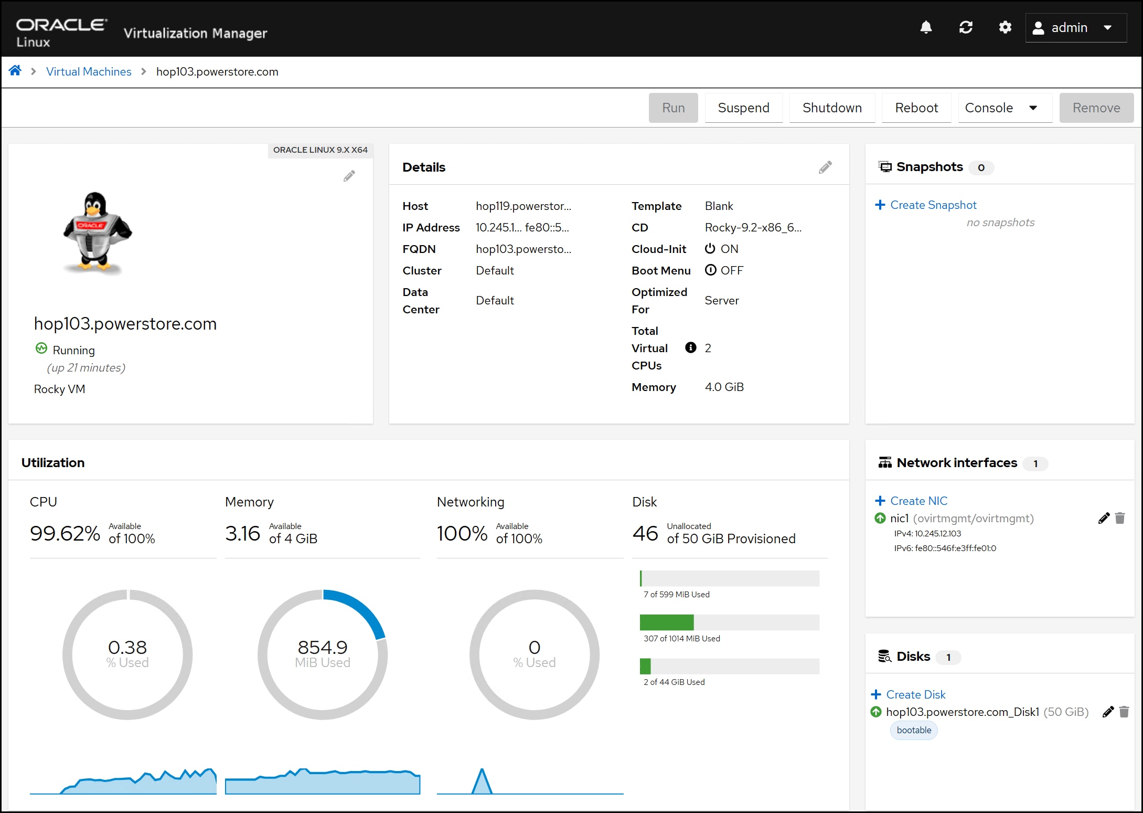Shutdown the virtual machine
Viewport: 1143px width, 813px height.
[x=832, y=108]
